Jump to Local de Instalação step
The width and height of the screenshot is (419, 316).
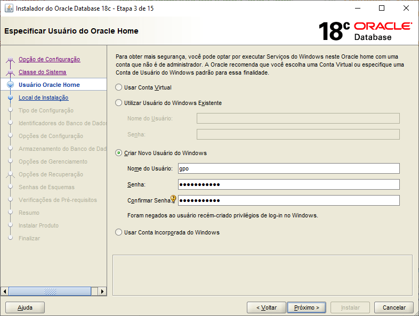tap(43, 98)
